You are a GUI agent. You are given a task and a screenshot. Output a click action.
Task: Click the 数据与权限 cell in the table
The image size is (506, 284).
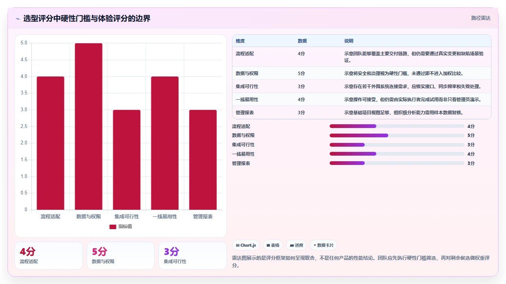247,74
